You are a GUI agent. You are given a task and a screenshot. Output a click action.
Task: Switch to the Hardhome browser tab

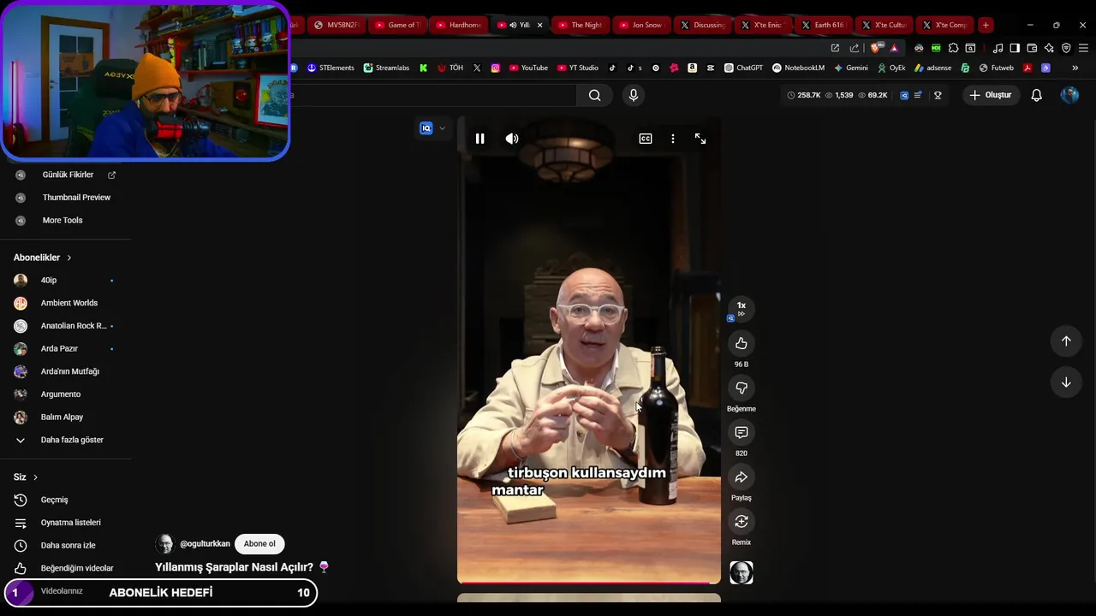click(x=460, y=25)
